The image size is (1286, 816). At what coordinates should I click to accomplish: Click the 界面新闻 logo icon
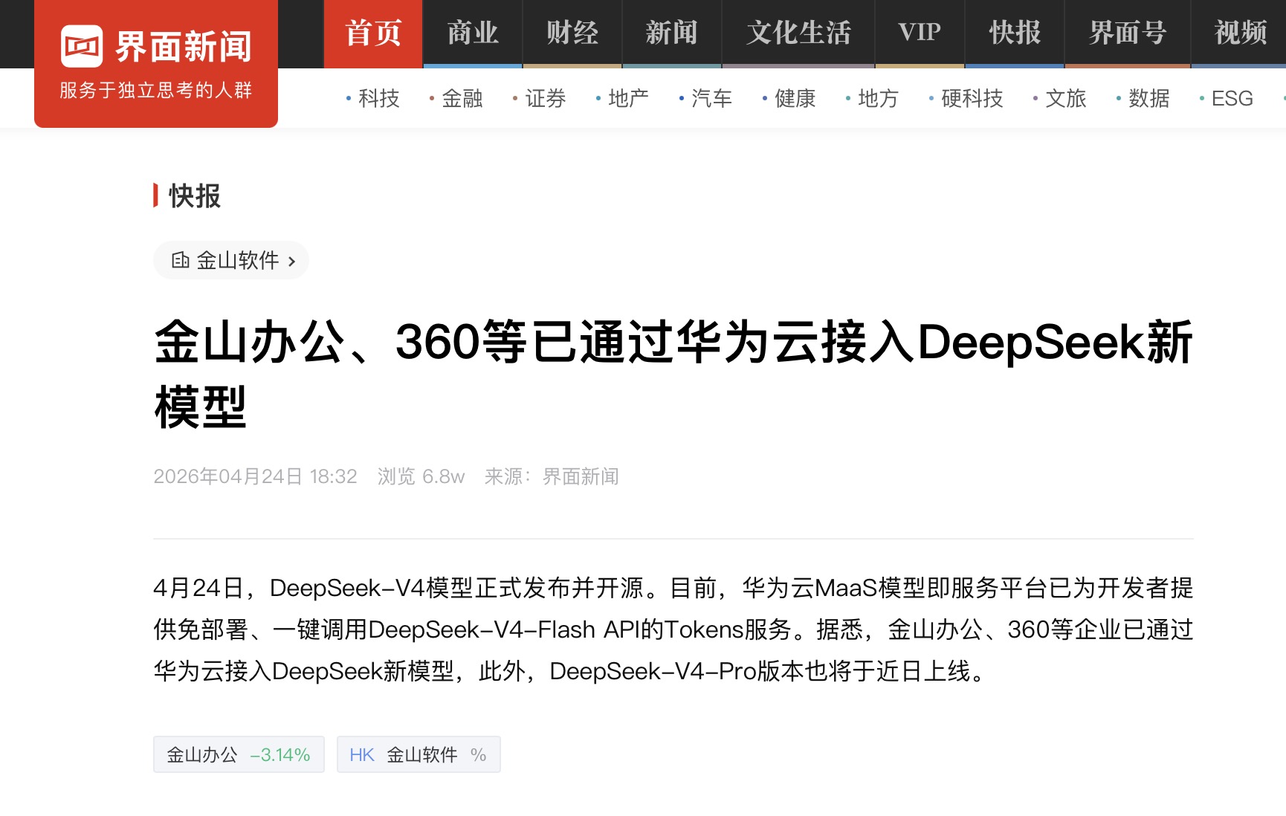click(82, 46)
